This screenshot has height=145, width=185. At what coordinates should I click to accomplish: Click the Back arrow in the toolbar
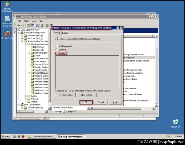pyautogui.click(x=18, y=25)
